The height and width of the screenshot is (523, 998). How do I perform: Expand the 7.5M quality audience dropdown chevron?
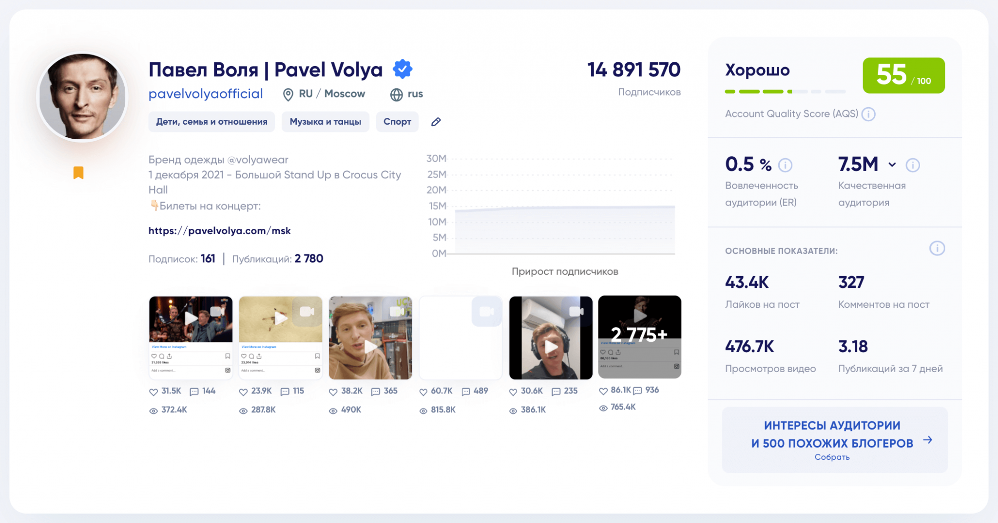(x=892, y=165)
